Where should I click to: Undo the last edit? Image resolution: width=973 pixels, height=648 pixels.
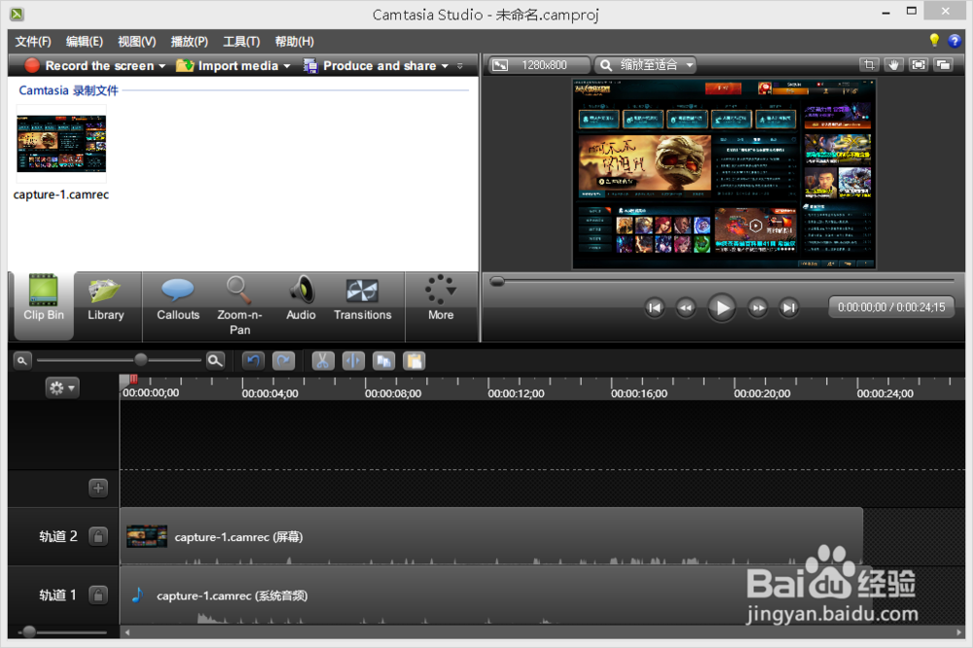253,361
